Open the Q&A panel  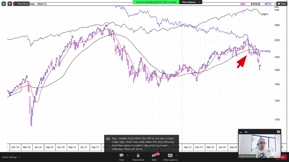tap(154, 157)
